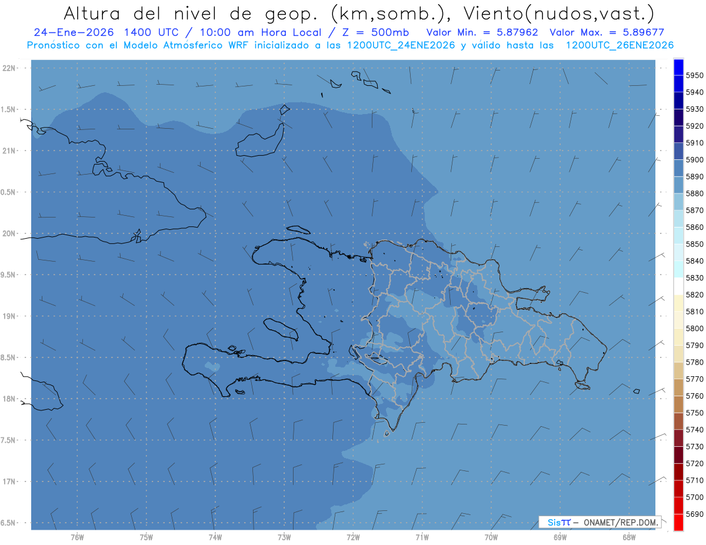Click the '20N' latitude label

coord(8,233)
